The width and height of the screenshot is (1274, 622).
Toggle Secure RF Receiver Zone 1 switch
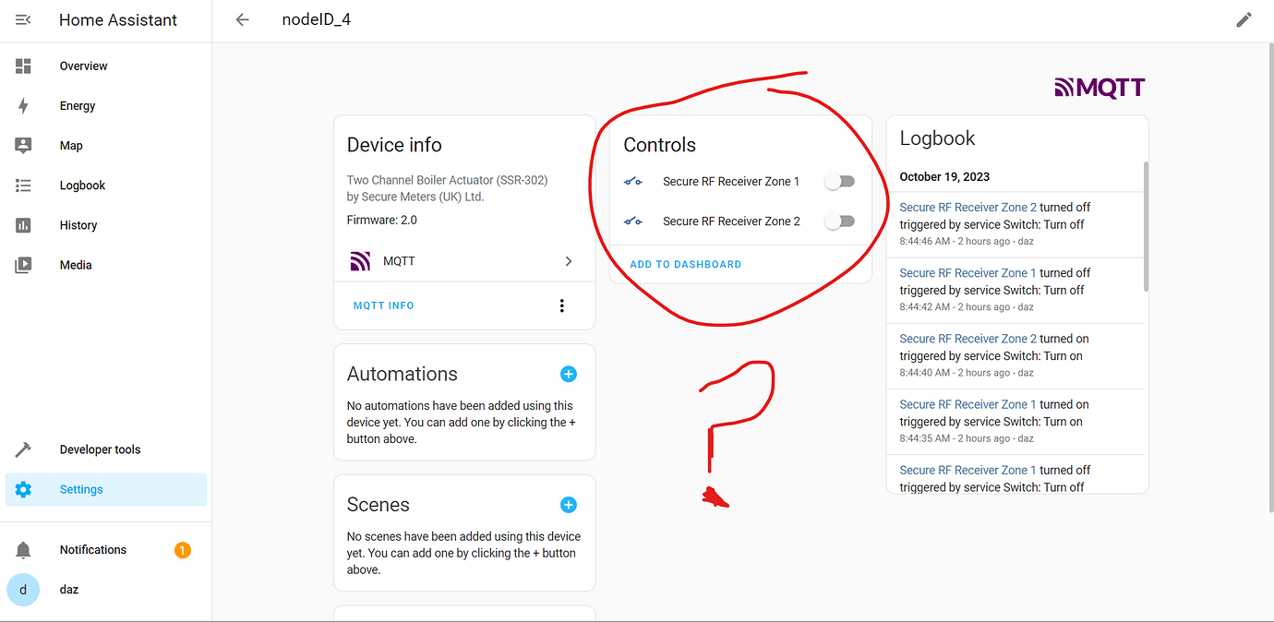(x=839, y=181)
